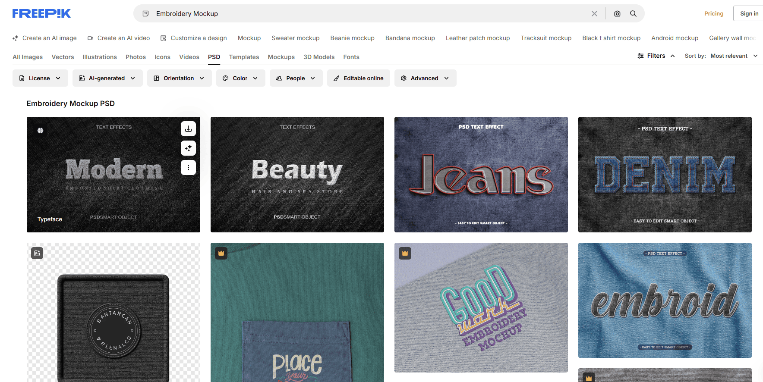Click the AI sparkle icon on Modern thumbnail
The width and height of the screenshot is (763, 382).
pyautogui.click(x=188, y=148)
